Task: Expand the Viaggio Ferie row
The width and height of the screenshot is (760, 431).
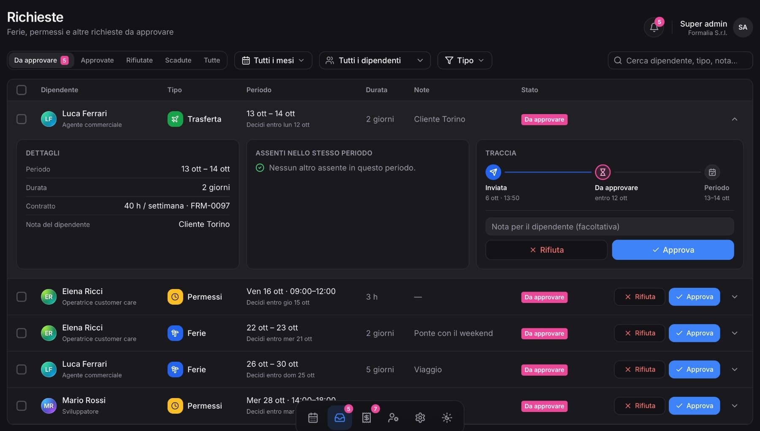Action: [735, 369]
